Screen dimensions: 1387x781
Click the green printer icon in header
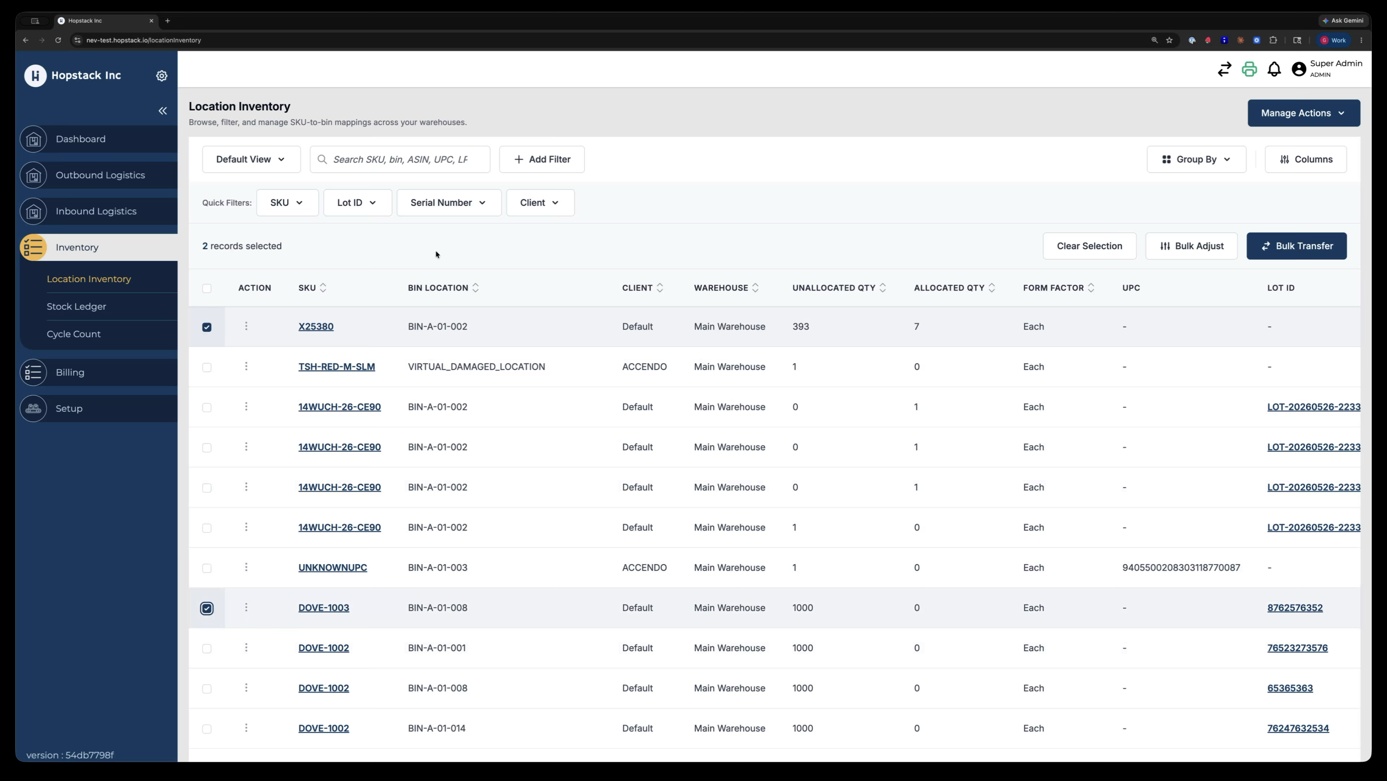(x=1249, y=69)
